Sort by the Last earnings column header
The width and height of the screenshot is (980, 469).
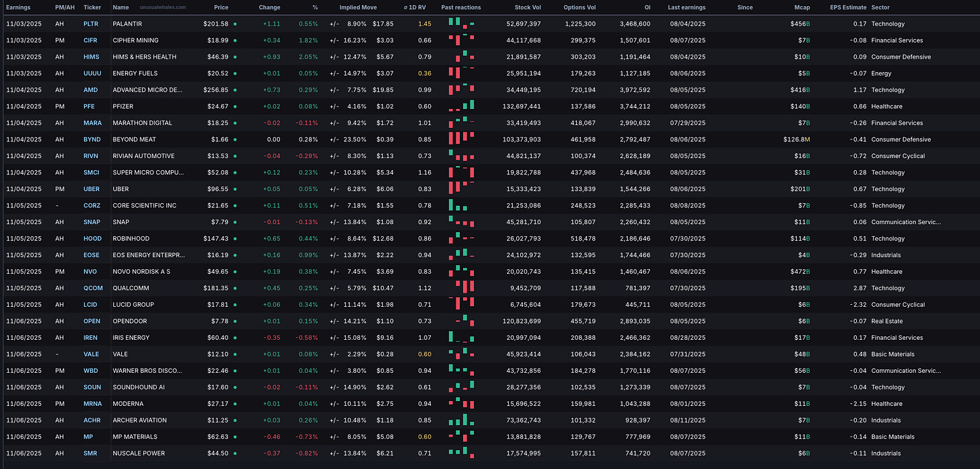(687, 7)
